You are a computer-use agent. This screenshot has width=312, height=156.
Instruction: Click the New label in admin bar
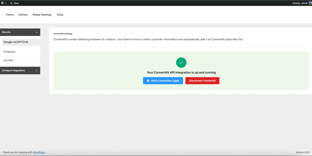16,3
